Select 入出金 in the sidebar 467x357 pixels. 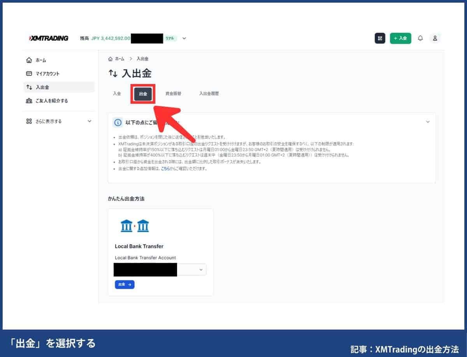pyautogui.click(x=60, y=87)
